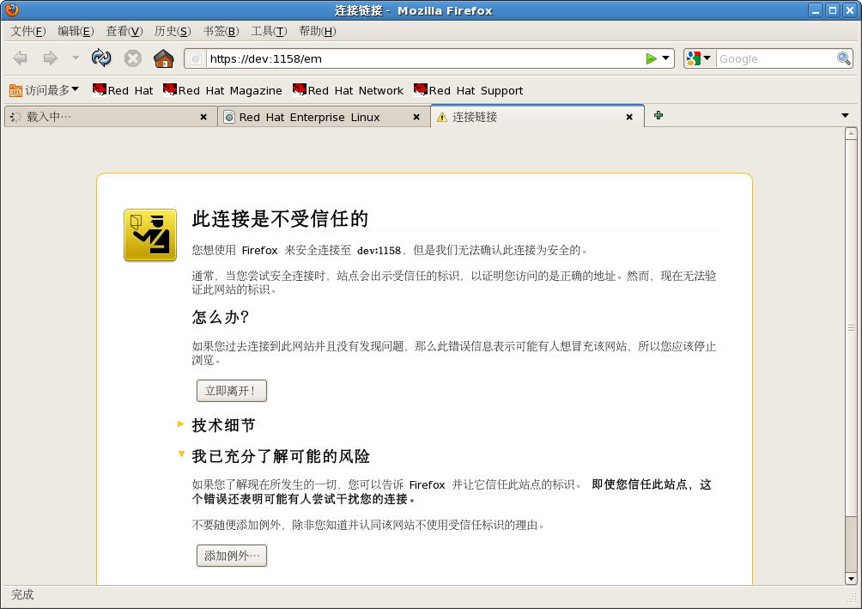
Task: Open the Home page
Action: click(x=162, y=58)
